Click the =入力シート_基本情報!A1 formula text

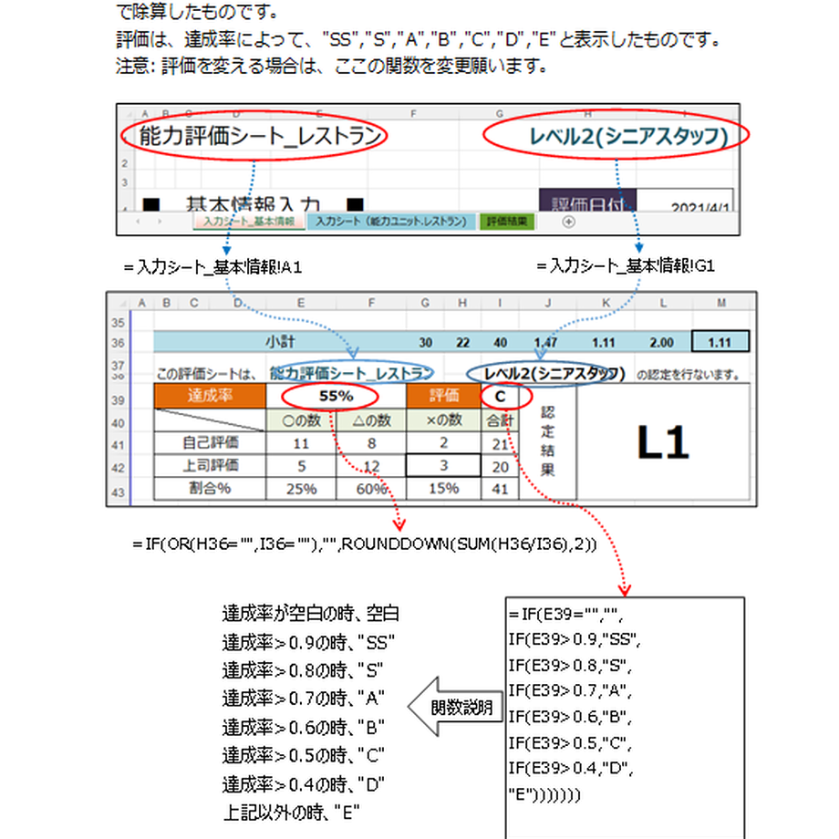pos(213,266)
